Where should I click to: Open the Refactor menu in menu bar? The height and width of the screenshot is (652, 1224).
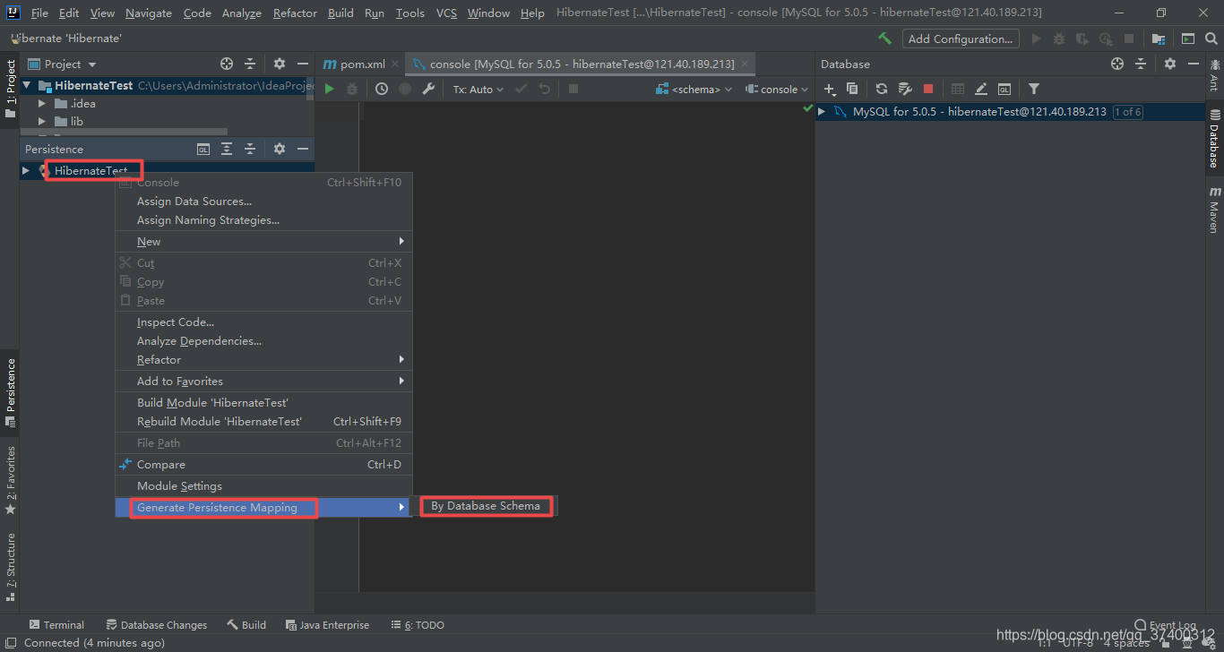pos(295,13)
